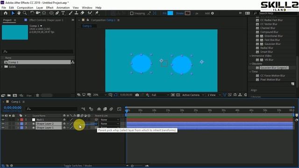Click the Motion Blur enable icon in timeline

(111, 109)
